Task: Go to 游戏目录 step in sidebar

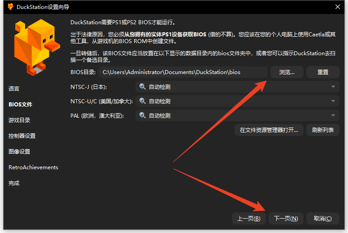Action: [19, 120]
